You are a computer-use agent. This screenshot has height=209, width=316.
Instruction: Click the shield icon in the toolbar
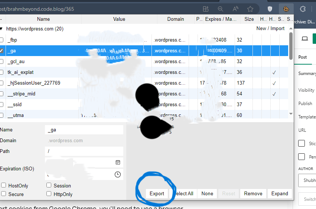click(x=270, y=9)
